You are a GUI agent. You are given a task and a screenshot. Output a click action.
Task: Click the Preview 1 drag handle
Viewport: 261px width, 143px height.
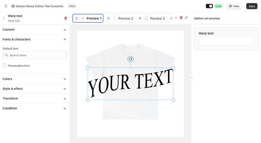76,18
